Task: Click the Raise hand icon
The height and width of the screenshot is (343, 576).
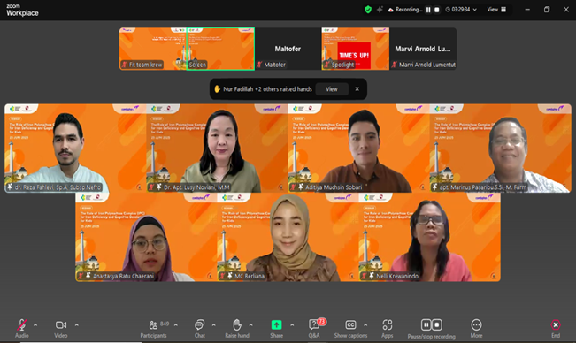Action: pos(237,324)
